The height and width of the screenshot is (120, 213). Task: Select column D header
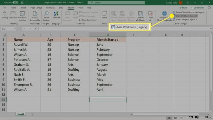point(108,35)
